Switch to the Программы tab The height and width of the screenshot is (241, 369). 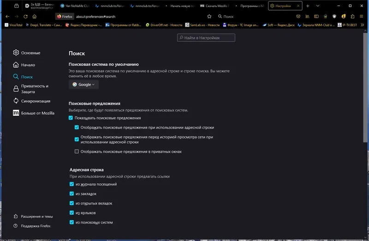pos(250,6)
